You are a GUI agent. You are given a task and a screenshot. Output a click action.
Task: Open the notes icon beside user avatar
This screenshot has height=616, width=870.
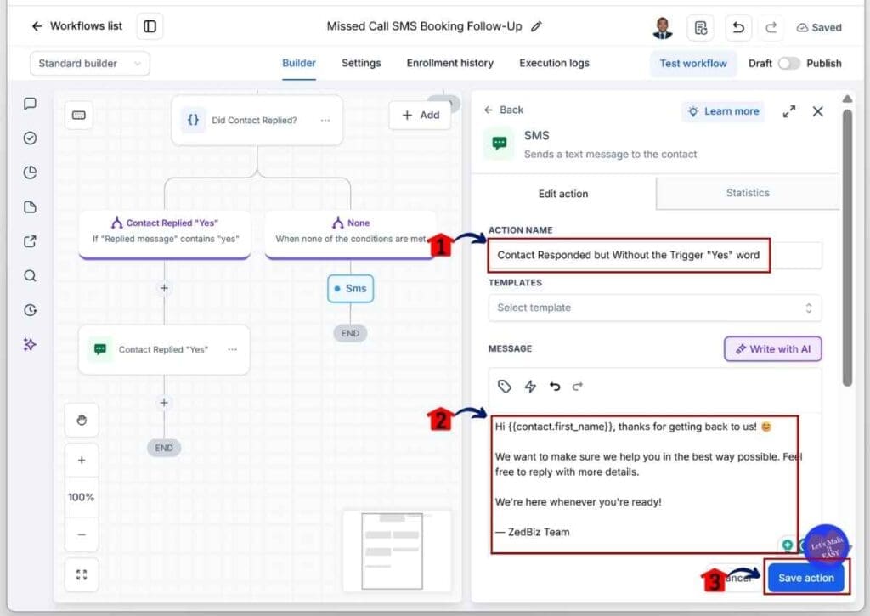click(x=701, y=27)
